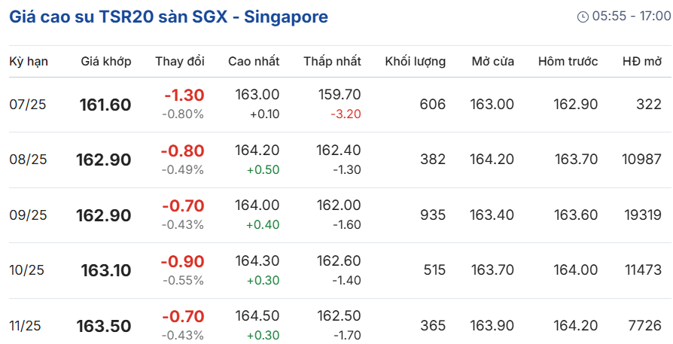Select the 09/25 contract term
This screenshot has height=344, width=673.
point(28,215)
